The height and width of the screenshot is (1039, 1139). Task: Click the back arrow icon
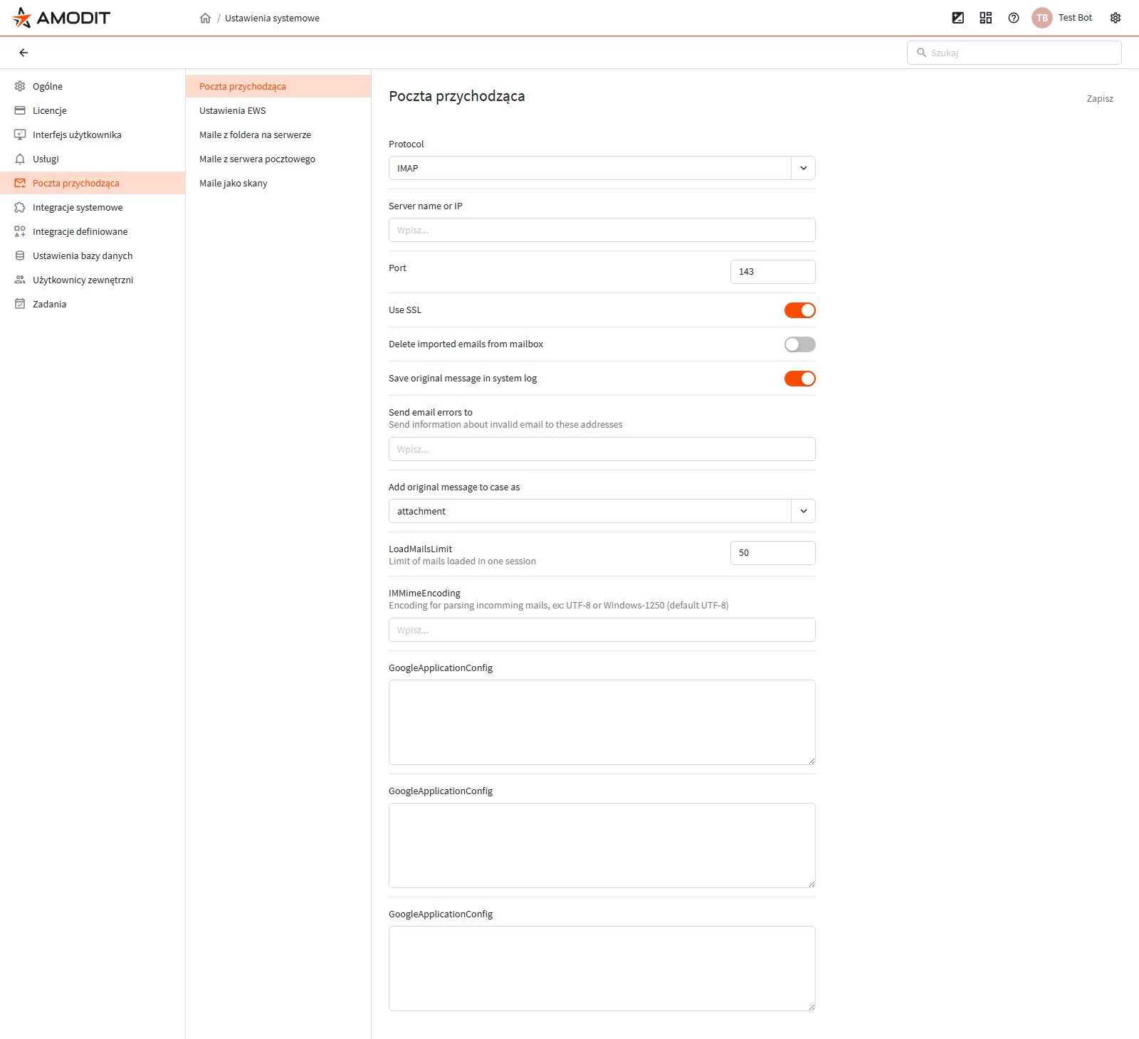(23, 53)
